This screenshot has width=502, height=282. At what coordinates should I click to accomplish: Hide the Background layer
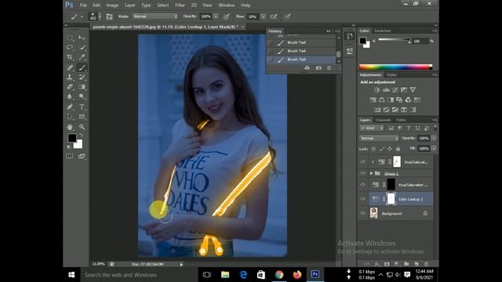pyautogui.click(x=362, y=213)
